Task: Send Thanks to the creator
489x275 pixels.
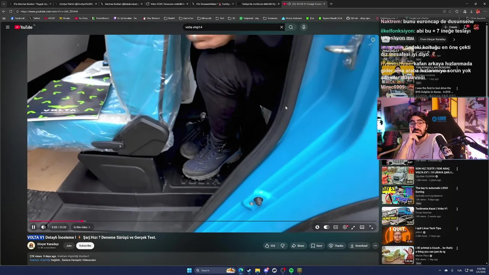Action: [x=336, y=246]
